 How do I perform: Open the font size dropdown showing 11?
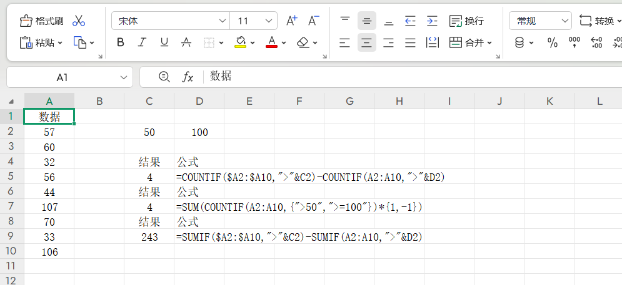269,21
